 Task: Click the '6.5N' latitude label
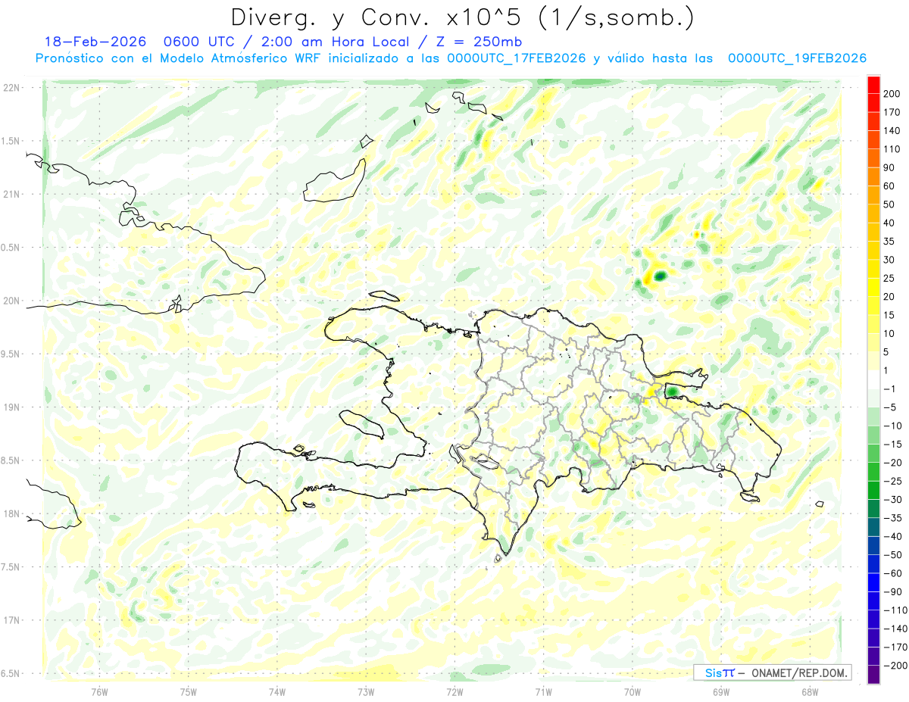11,673
